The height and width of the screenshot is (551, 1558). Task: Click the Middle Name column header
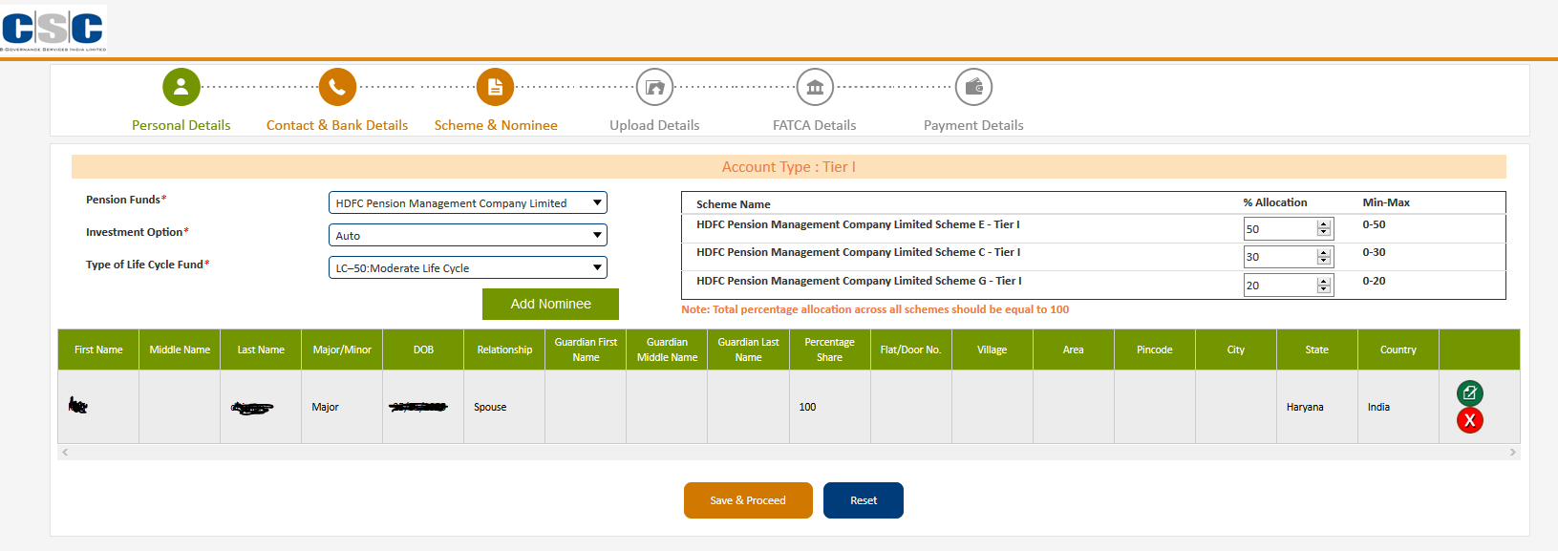click(x=180, y=350)
